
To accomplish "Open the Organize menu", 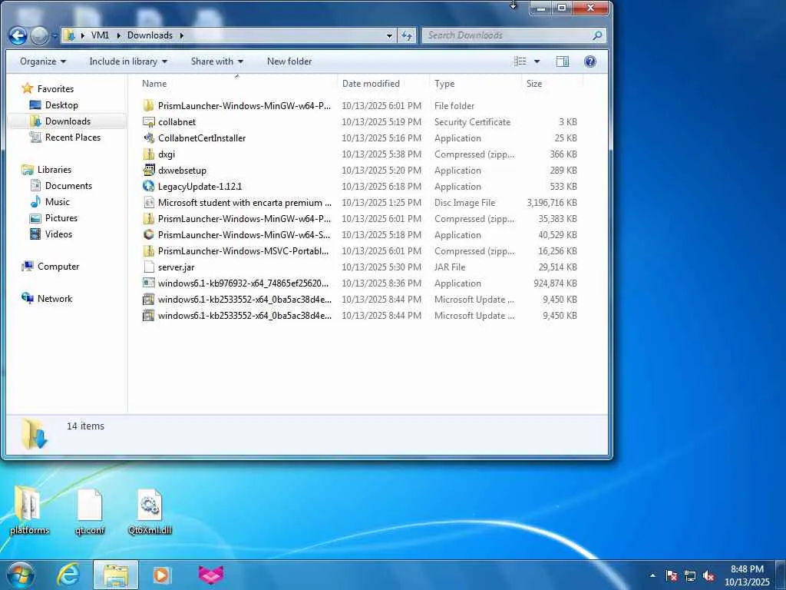I will point(43,61).
